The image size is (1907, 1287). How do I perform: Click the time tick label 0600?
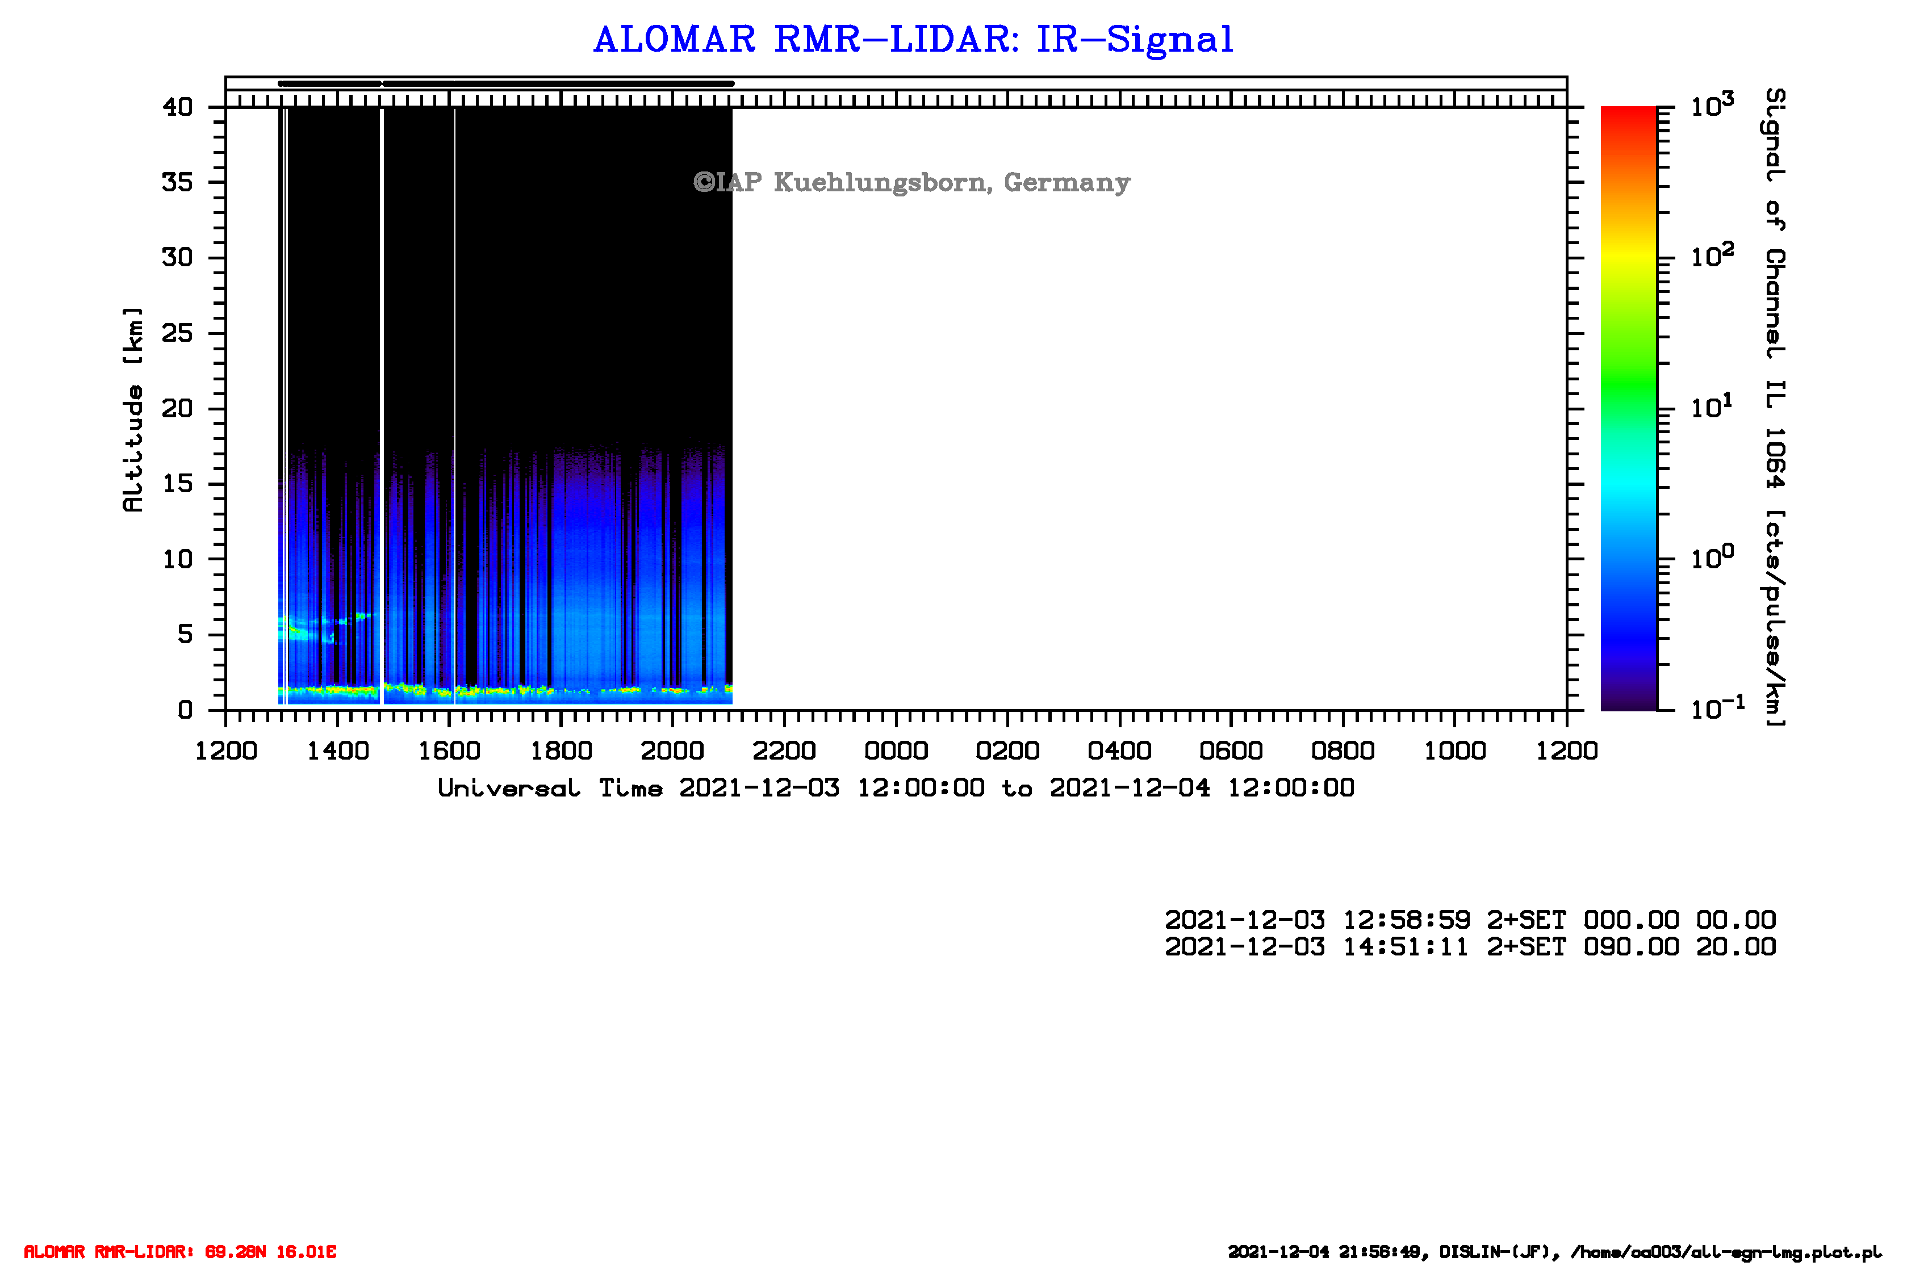[1231, 751]
